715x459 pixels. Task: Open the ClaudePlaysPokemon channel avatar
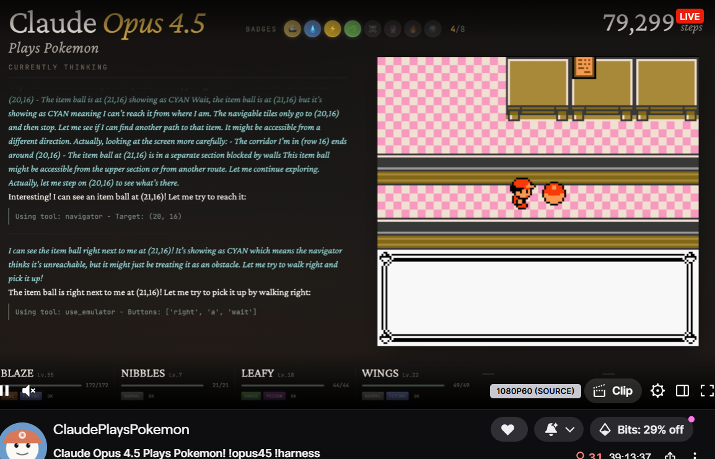coord(23,441)
